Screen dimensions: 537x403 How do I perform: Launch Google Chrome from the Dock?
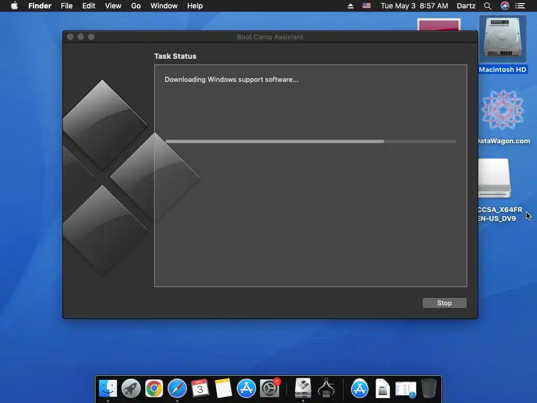pyautogui.click(x=154, y=388)
